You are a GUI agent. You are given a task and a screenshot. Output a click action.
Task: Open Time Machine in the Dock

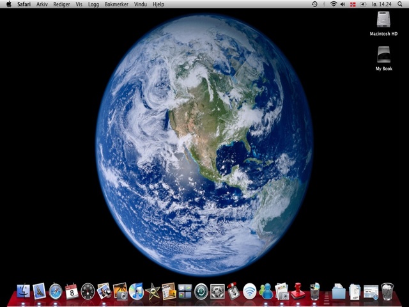pos(201,292)
